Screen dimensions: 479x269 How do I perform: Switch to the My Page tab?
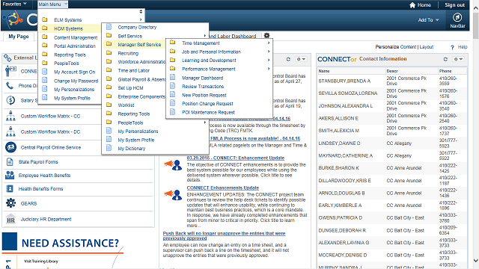tap(19, 37)
